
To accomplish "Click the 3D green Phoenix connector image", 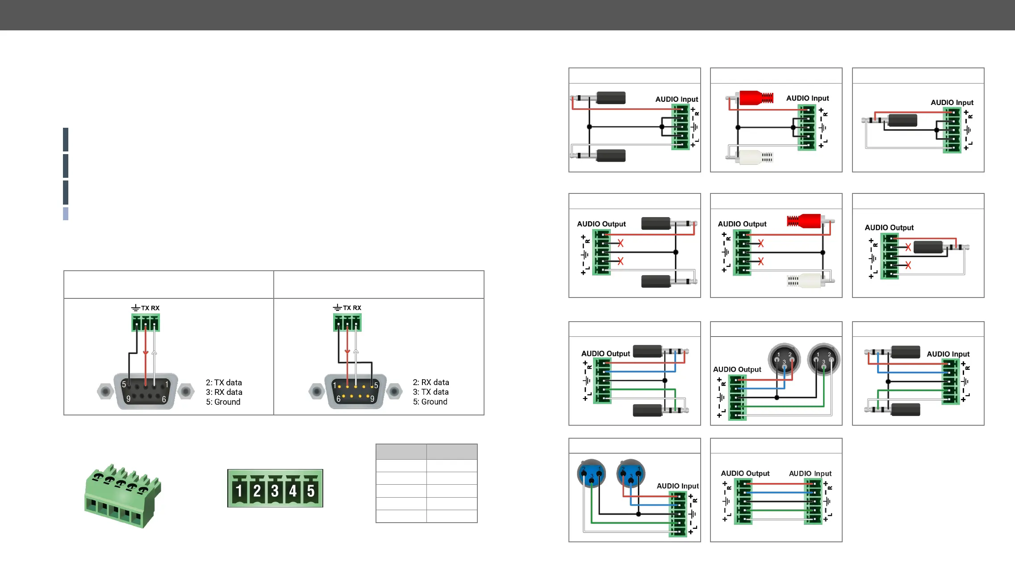I will (x=122, y=496).
